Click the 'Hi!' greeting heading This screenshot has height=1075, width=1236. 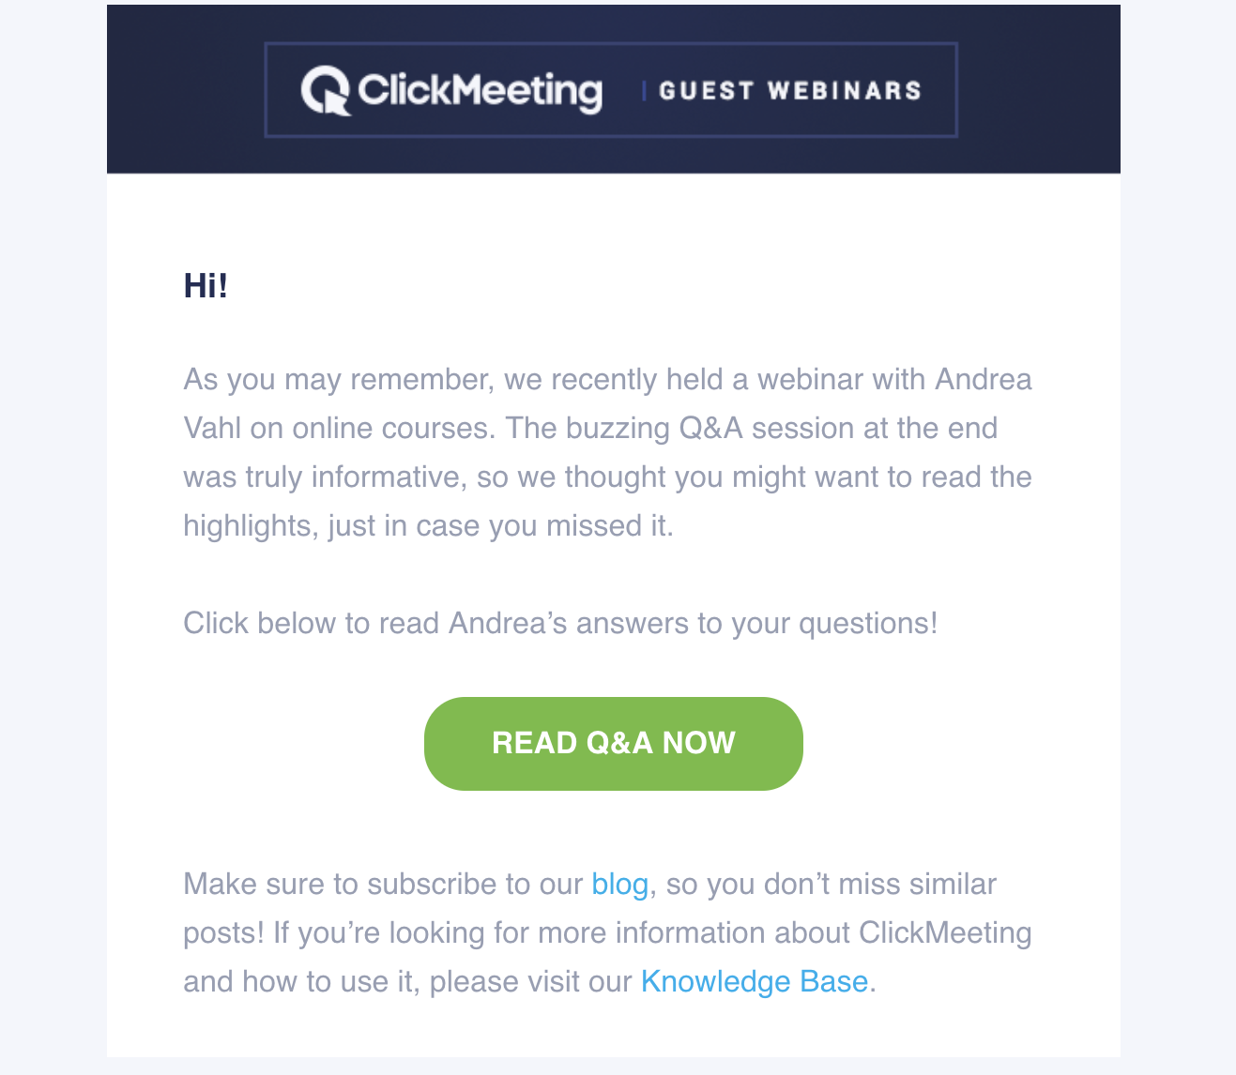pyautogui.click(x=206, y=285)
